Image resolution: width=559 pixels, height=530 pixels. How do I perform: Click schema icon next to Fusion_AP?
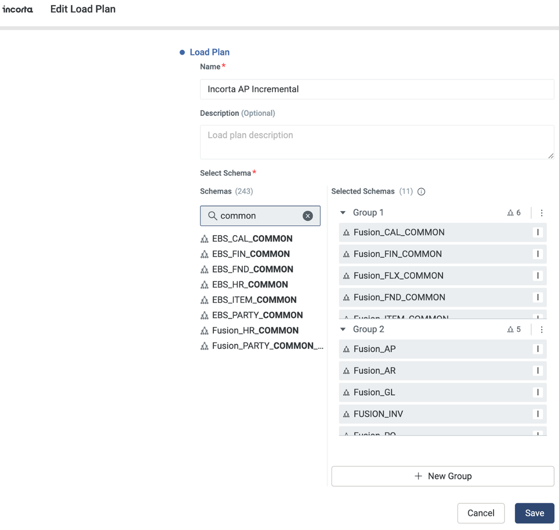pyautogui.click(x=346, y=349)
